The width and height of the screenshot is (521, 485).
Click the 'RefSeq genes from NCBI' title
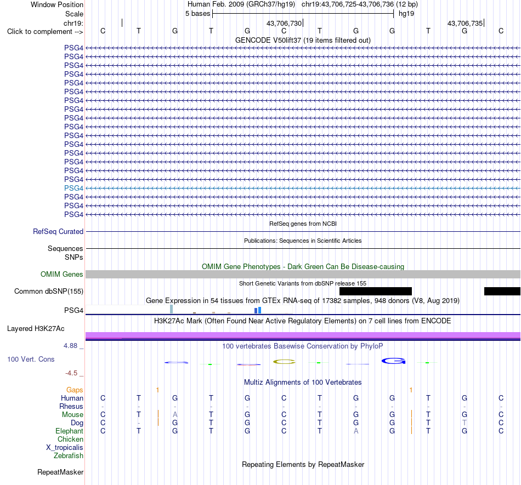pos(303,224)
